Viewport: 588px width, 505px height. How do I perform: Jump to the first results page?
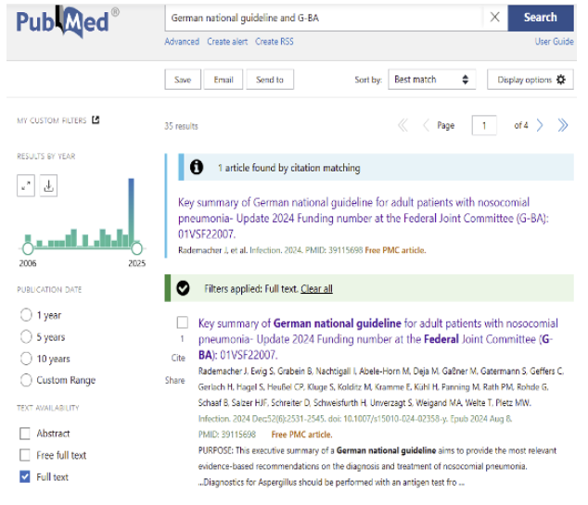coord(403,125)
